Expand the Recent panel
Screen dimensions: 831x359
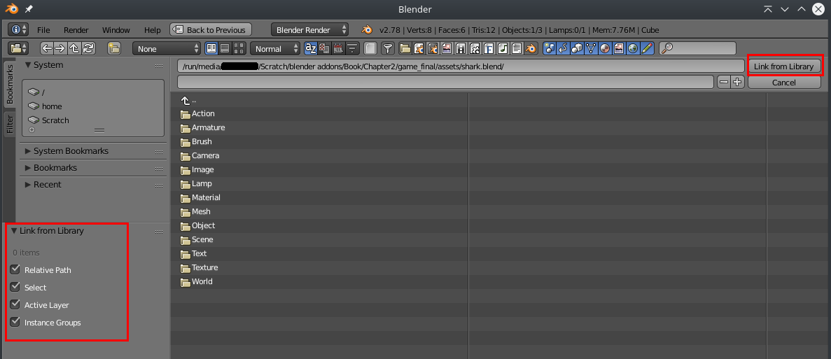tap(47, 185)
